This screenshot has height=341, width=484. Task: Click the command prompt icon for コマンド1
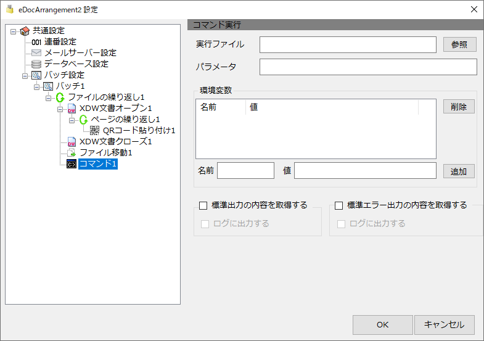pos(72,164)
